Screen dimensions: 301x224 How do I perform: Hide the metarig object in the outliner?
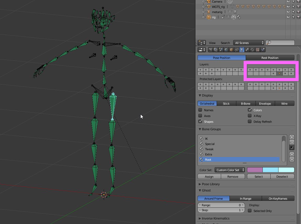(x=288, y=12)
